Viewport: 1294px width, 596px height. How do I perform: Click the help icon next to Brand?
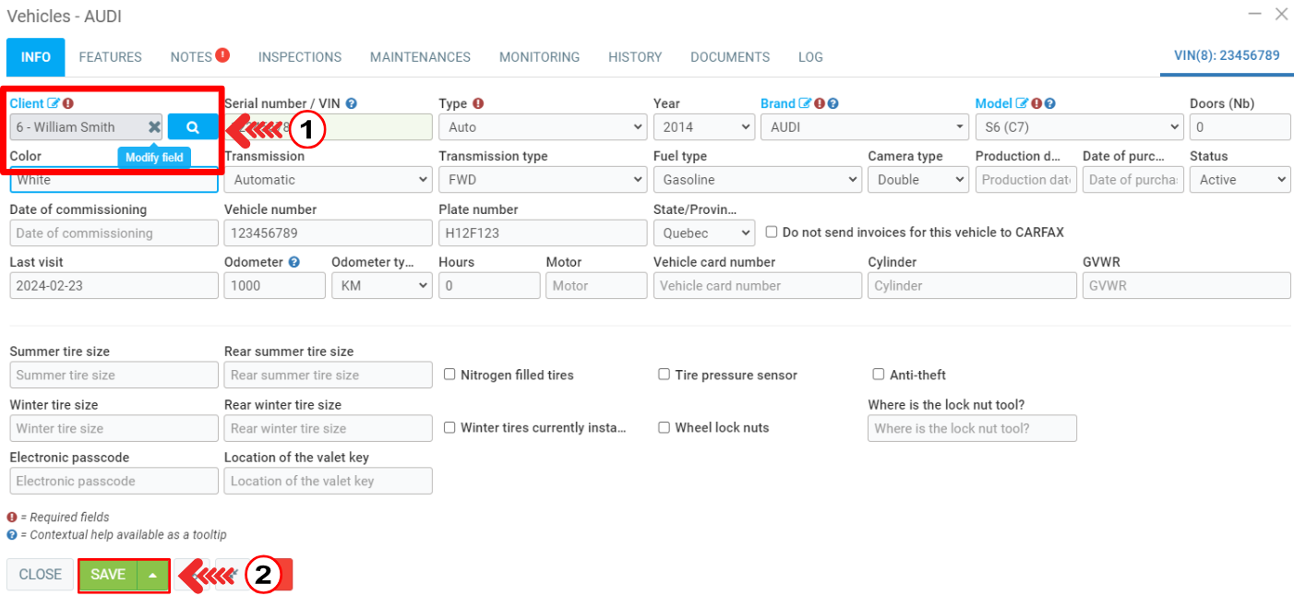tap(833, 103)
